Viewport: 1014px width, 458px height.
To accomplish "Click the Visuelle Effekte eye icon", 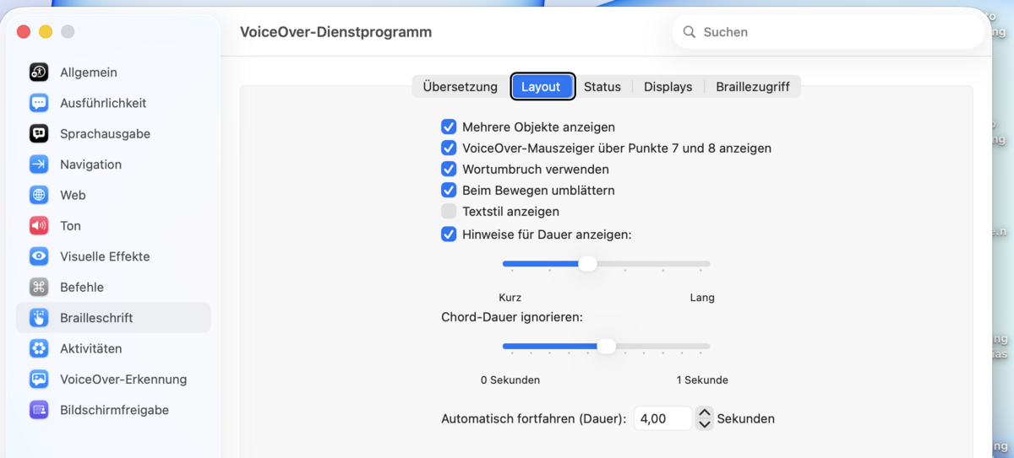I will click(x=39, y=256).
